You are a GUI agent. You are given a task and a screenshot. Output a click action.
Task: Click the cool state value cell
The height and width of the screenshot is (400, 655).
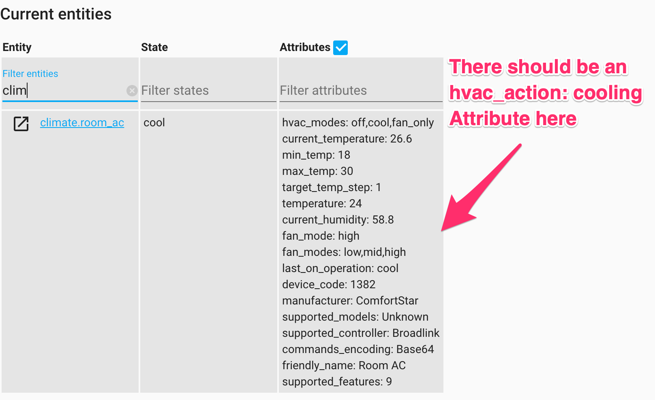(x=154, y=122)
